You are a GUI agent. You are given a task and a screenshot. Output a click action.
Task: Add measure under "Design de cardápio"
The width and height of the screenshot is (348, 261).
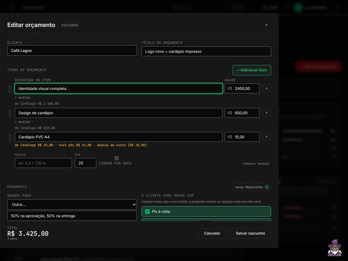point(22,122)
